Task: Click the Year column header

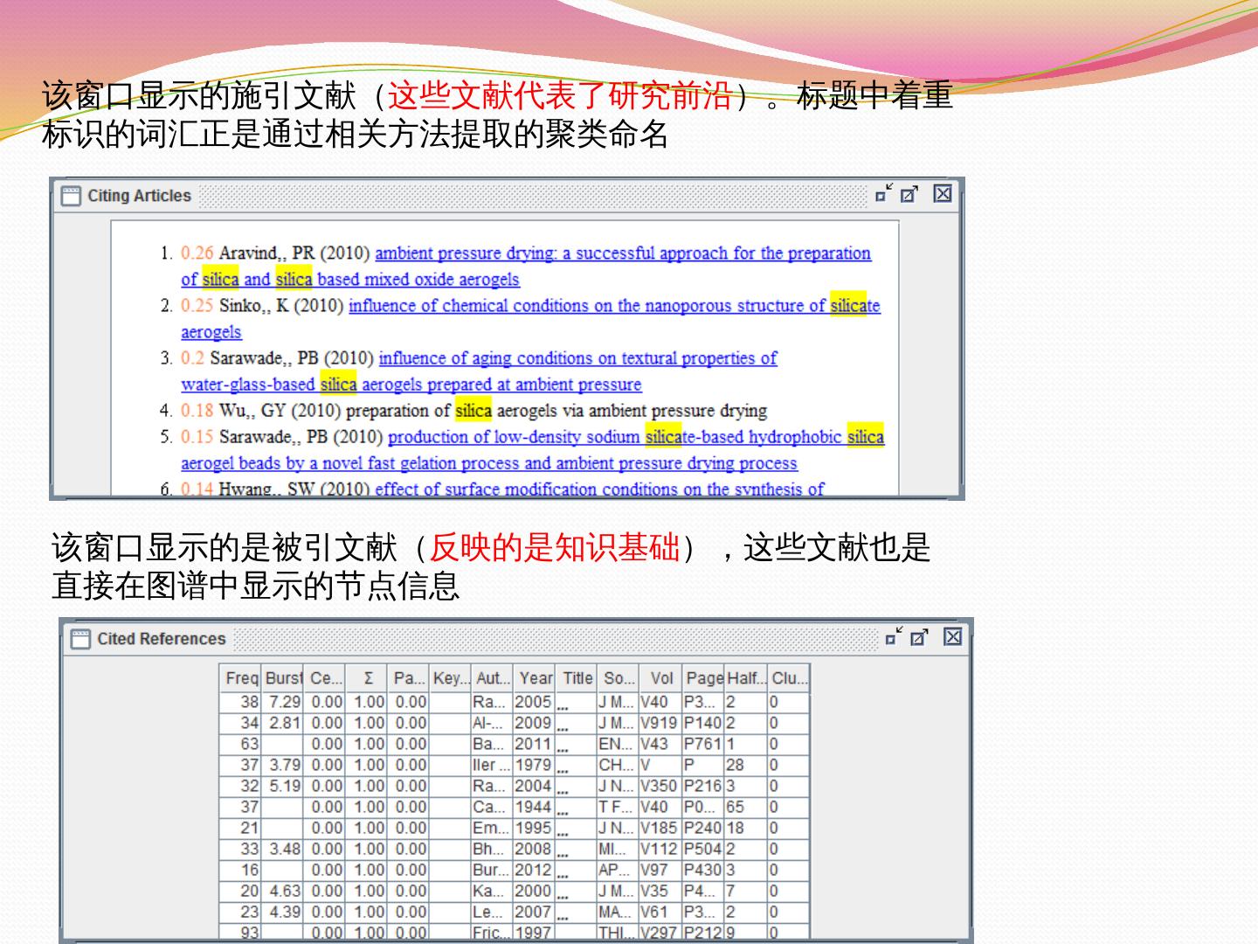Action: 535,678
